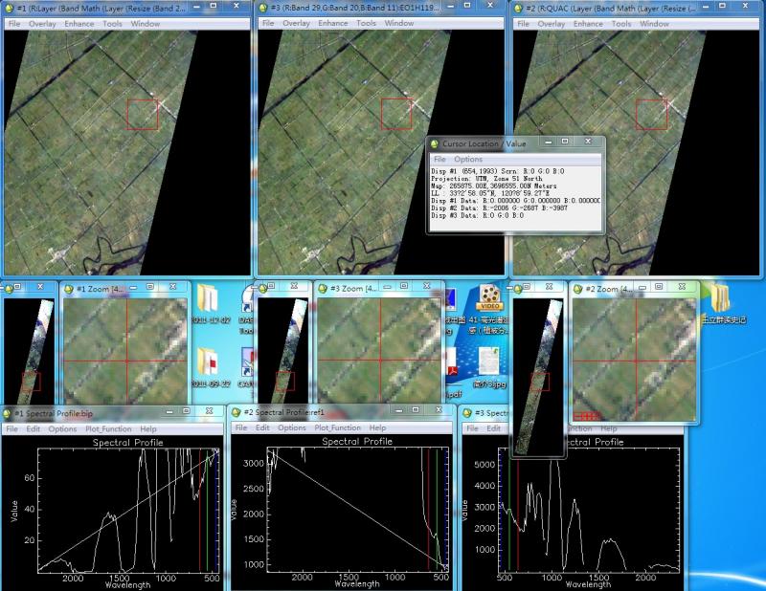The width and height of the screenshot is (766, 591).
Task: Open Help menu in #2 Spectral Profile window
Action: pos(377,427)
